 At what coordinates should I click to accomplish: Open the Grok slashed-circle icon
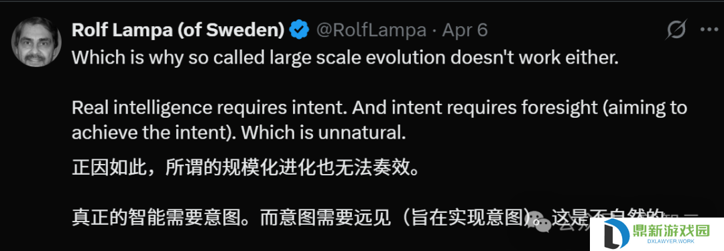click(x=677, y=30)
